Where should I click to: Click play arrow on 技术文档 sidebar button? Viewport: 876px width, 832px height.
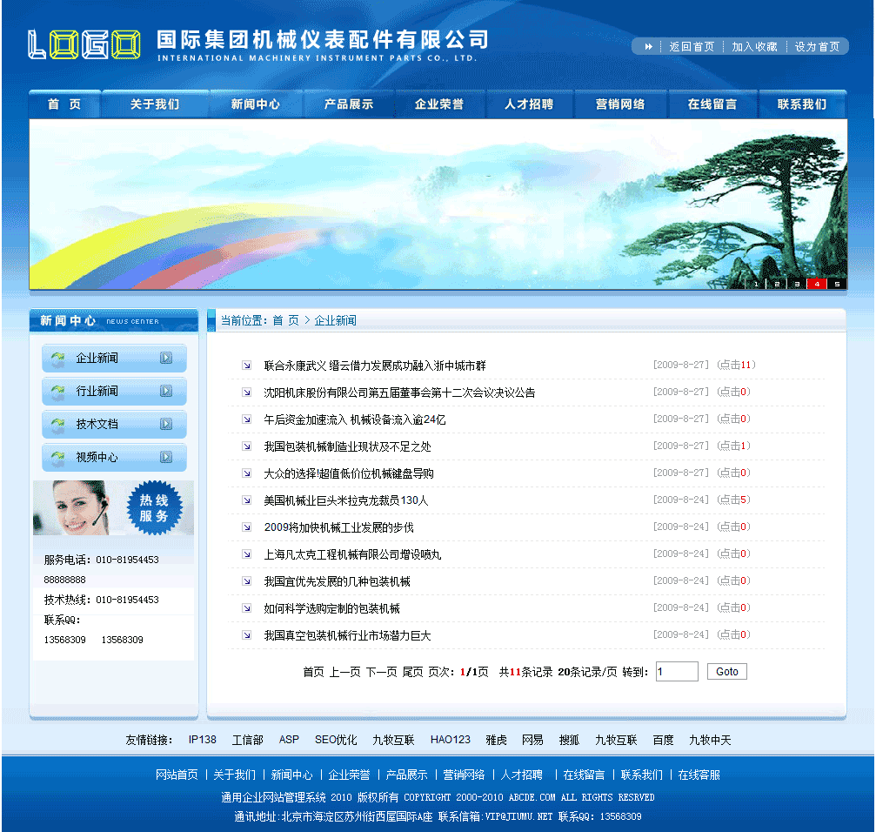pyautogui.click(x=166, y=424)
